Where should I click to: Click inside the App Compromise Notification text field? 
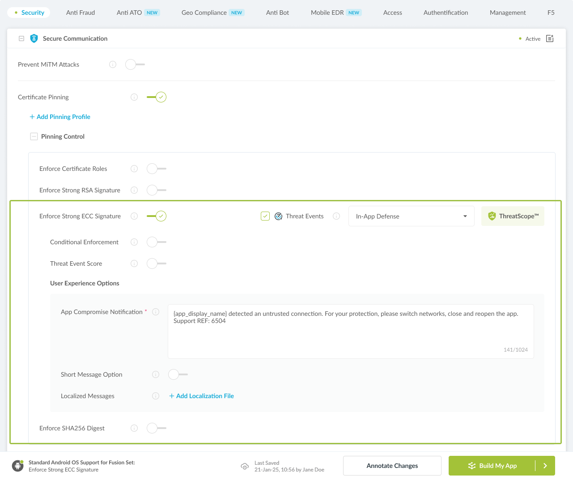[350, 331]
